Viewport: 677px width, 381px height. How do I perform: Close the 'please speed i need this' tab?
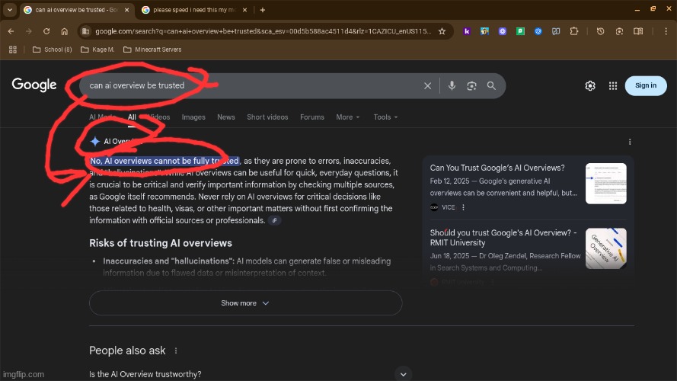pos(244,9)
